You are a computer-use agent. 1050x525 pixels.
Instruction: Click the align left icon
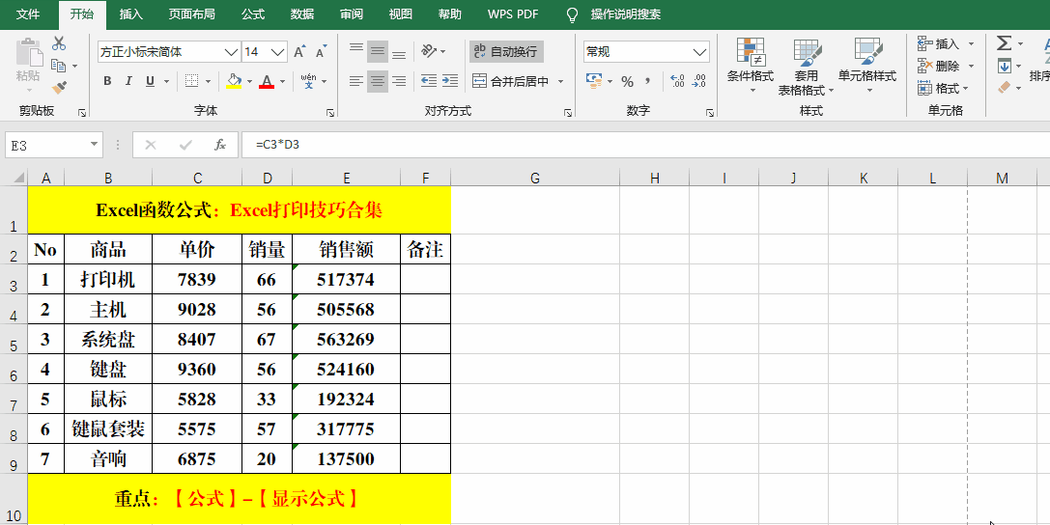pyautogui.click(x=356, y=82)
